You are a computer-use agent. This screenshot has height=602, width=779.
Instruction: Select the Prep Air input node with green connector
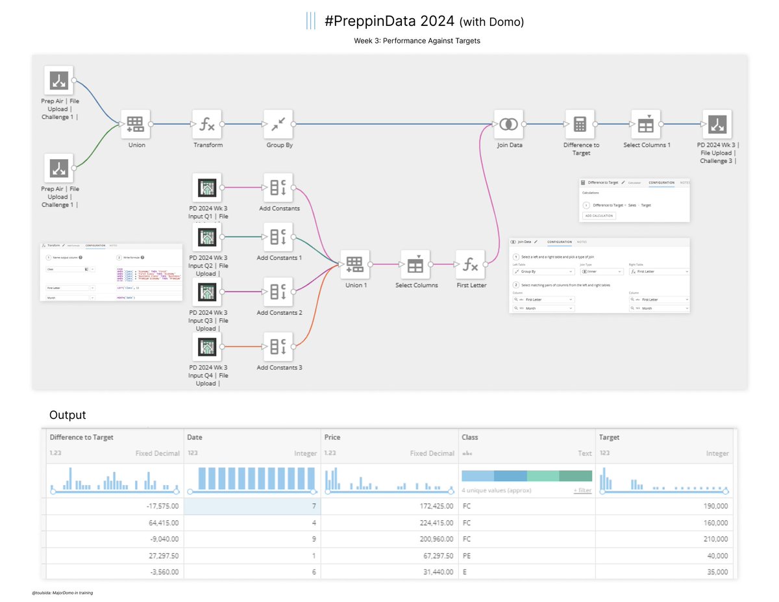point(58,168)
